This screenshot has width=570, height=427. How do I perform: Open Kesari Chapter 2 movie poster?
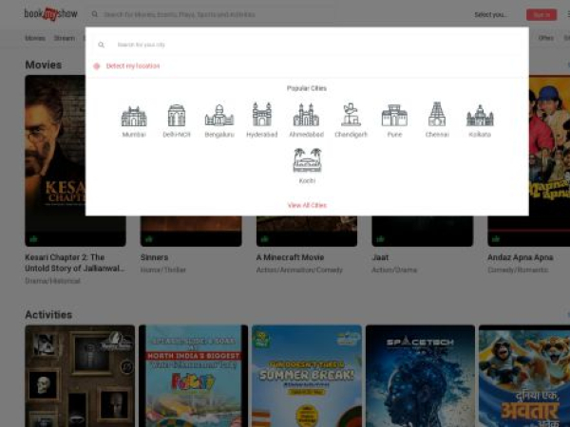(54, 160)
